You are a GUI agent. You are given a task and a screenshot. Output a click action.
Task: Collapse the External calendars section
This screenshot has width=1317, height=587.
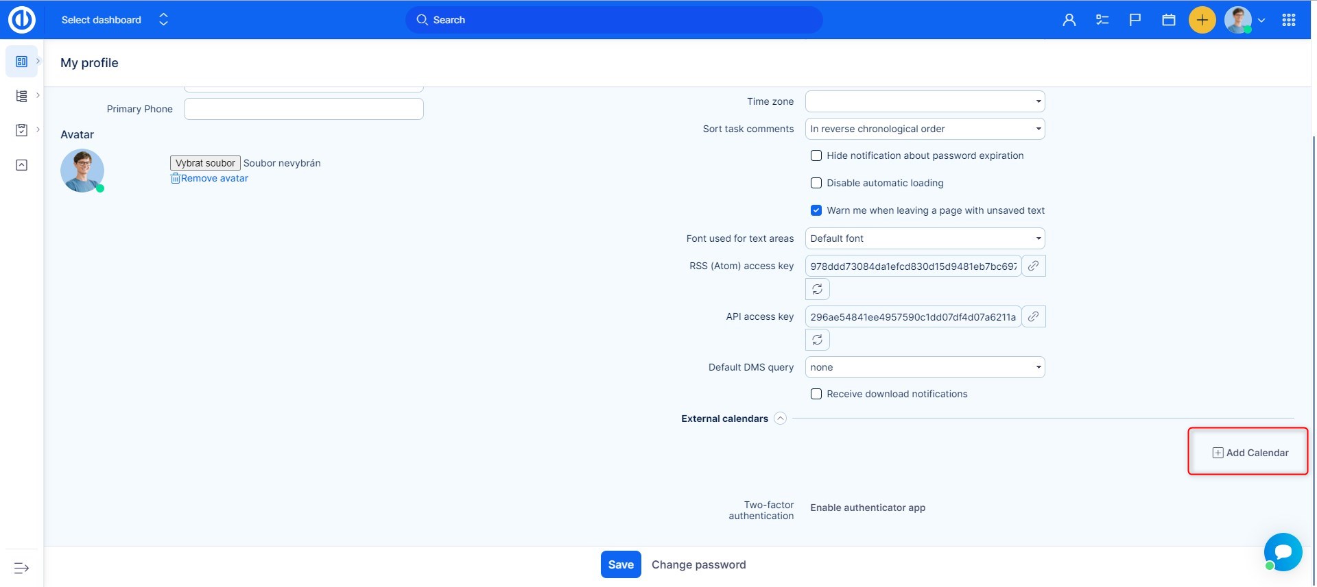coord(780,419)
